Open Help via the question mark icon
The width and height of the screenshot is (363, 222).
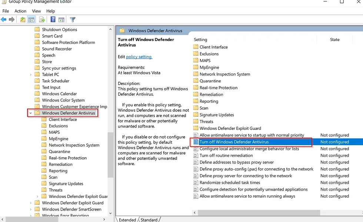click(53, 20)
